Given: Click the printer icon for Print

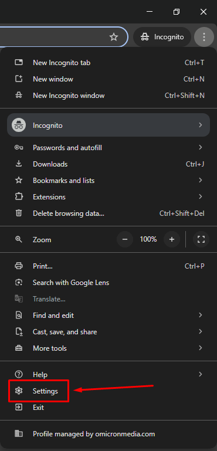Looking at the screenshot, I should point(19,266).
